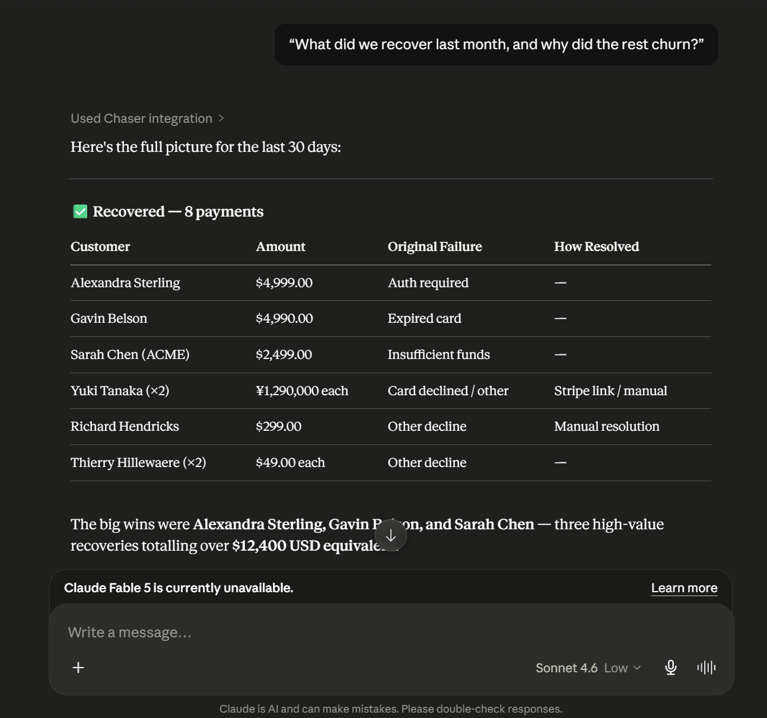The image size is (767, 718).
Task: Click the Stripe link / manual cell
Action: click(x=610, y=391)
